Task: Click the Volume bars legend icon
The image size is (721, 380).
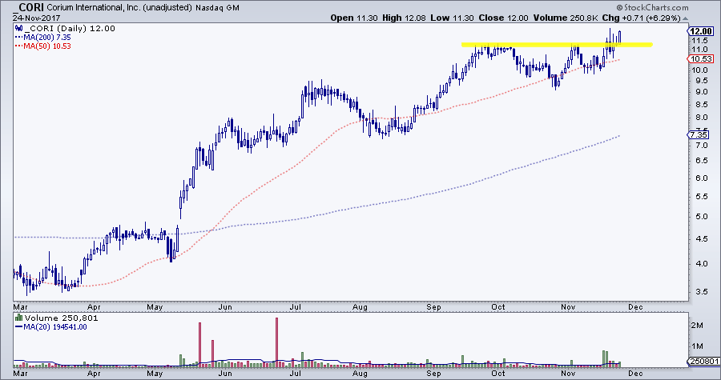Action: (x=19, y=318)
